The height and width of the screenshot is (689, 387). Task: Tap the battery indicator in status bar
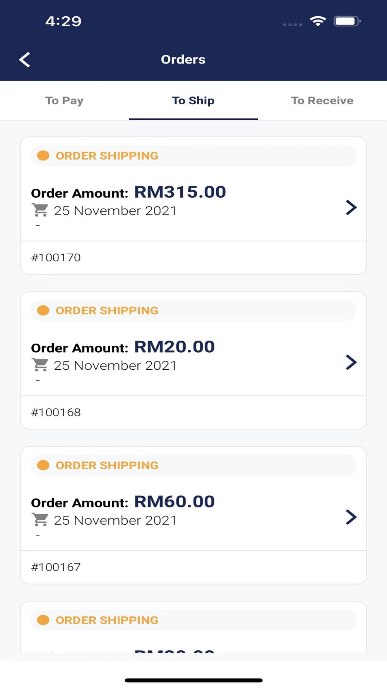coord(347,21)
